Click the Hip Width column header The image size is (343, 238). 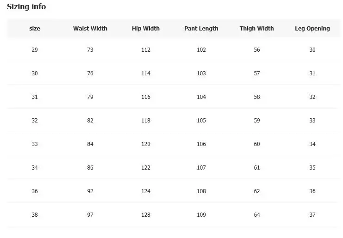146,29
